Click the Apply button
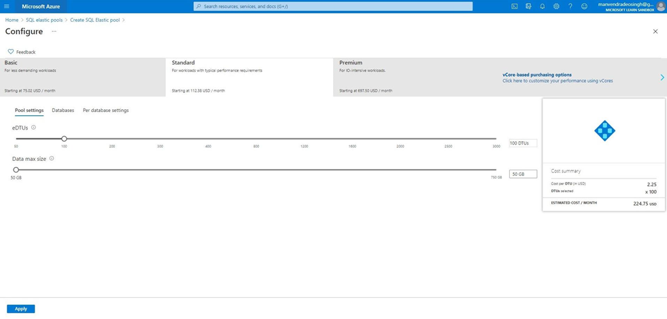This screenshot has height=319, width=667. pyautogui.click(x=21, y=309)
